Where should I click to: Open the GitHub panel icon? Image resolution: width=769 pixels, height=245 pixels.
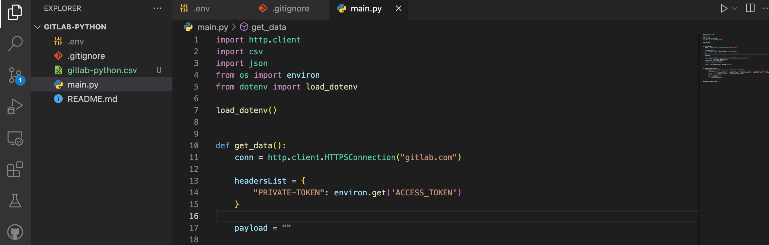tap(15, 232)
